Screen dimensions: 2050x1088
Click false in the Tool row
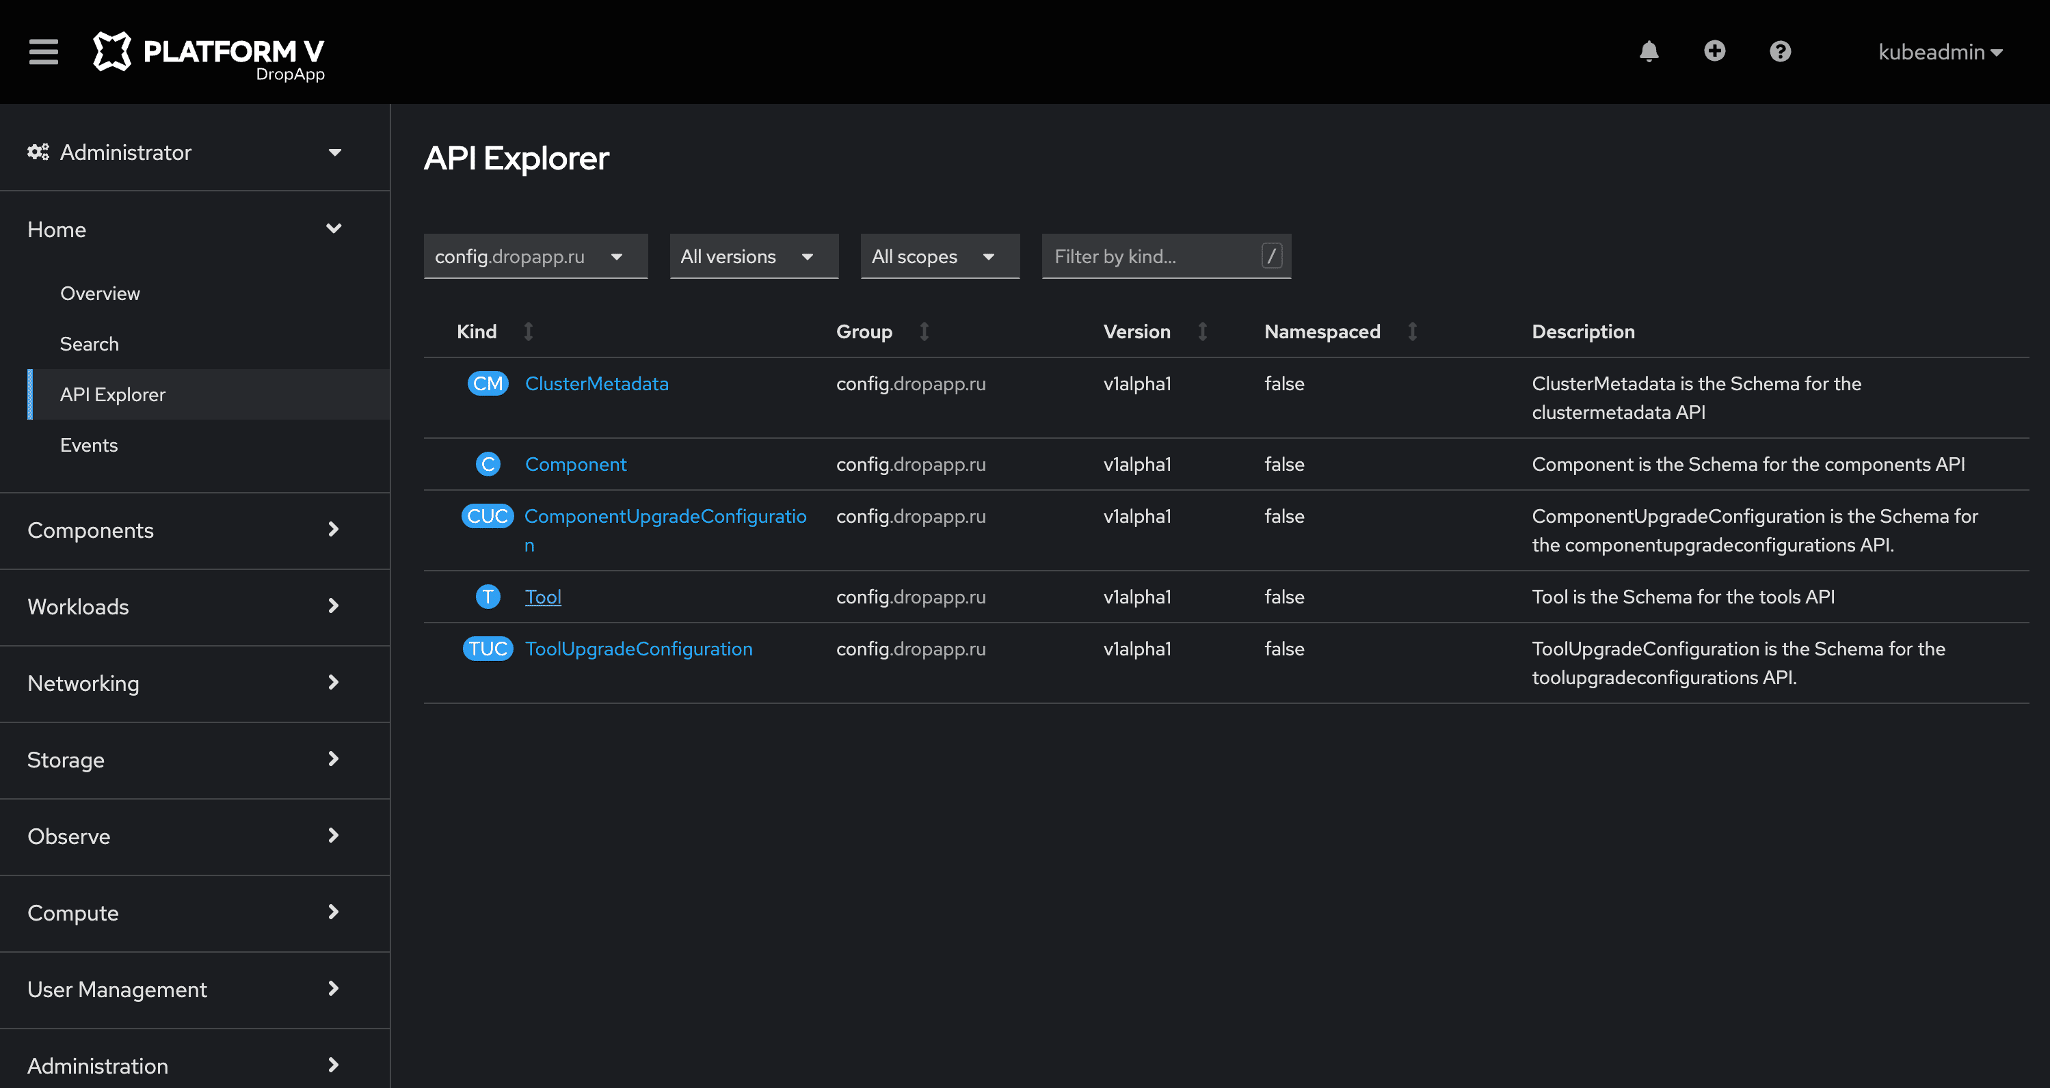pos(1283,597)
